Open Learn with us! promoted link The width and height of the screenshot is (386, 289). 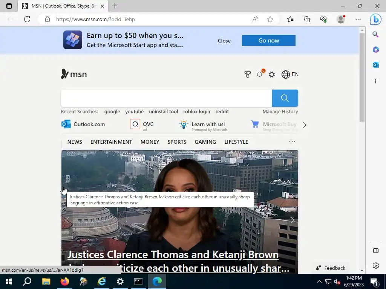pos(203,125)
